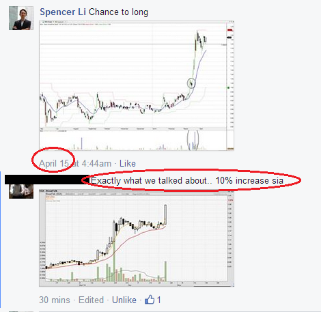The image size is (321, 312).
Task: Click the tallest green volume bar, BreadTalk chart
Action: (x=114, y=259)
